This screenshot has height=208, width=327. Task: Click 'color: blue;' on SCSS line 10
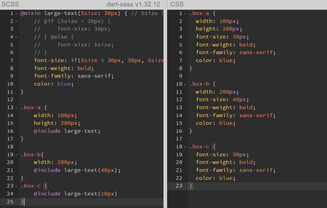coord(54,84)
